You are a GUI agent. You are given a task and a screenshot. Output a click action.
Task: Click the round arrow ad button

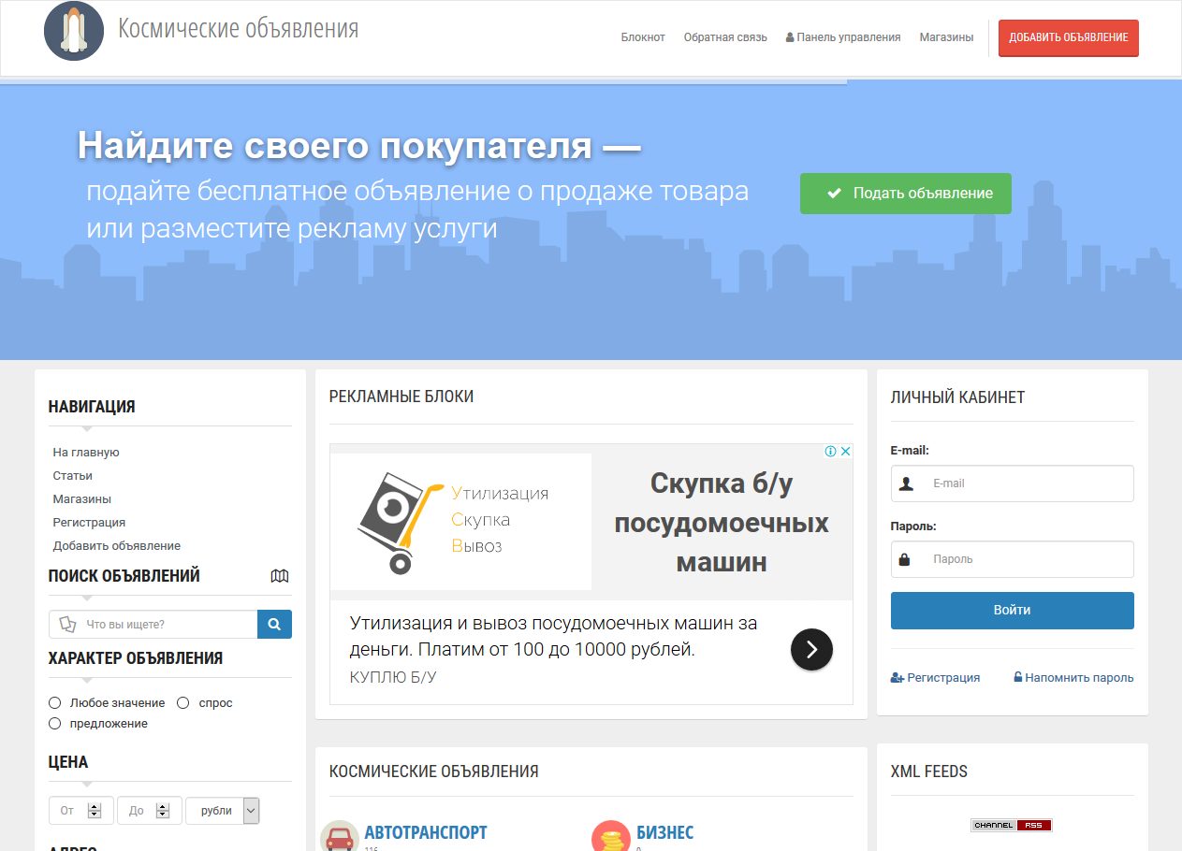point(811,649)
